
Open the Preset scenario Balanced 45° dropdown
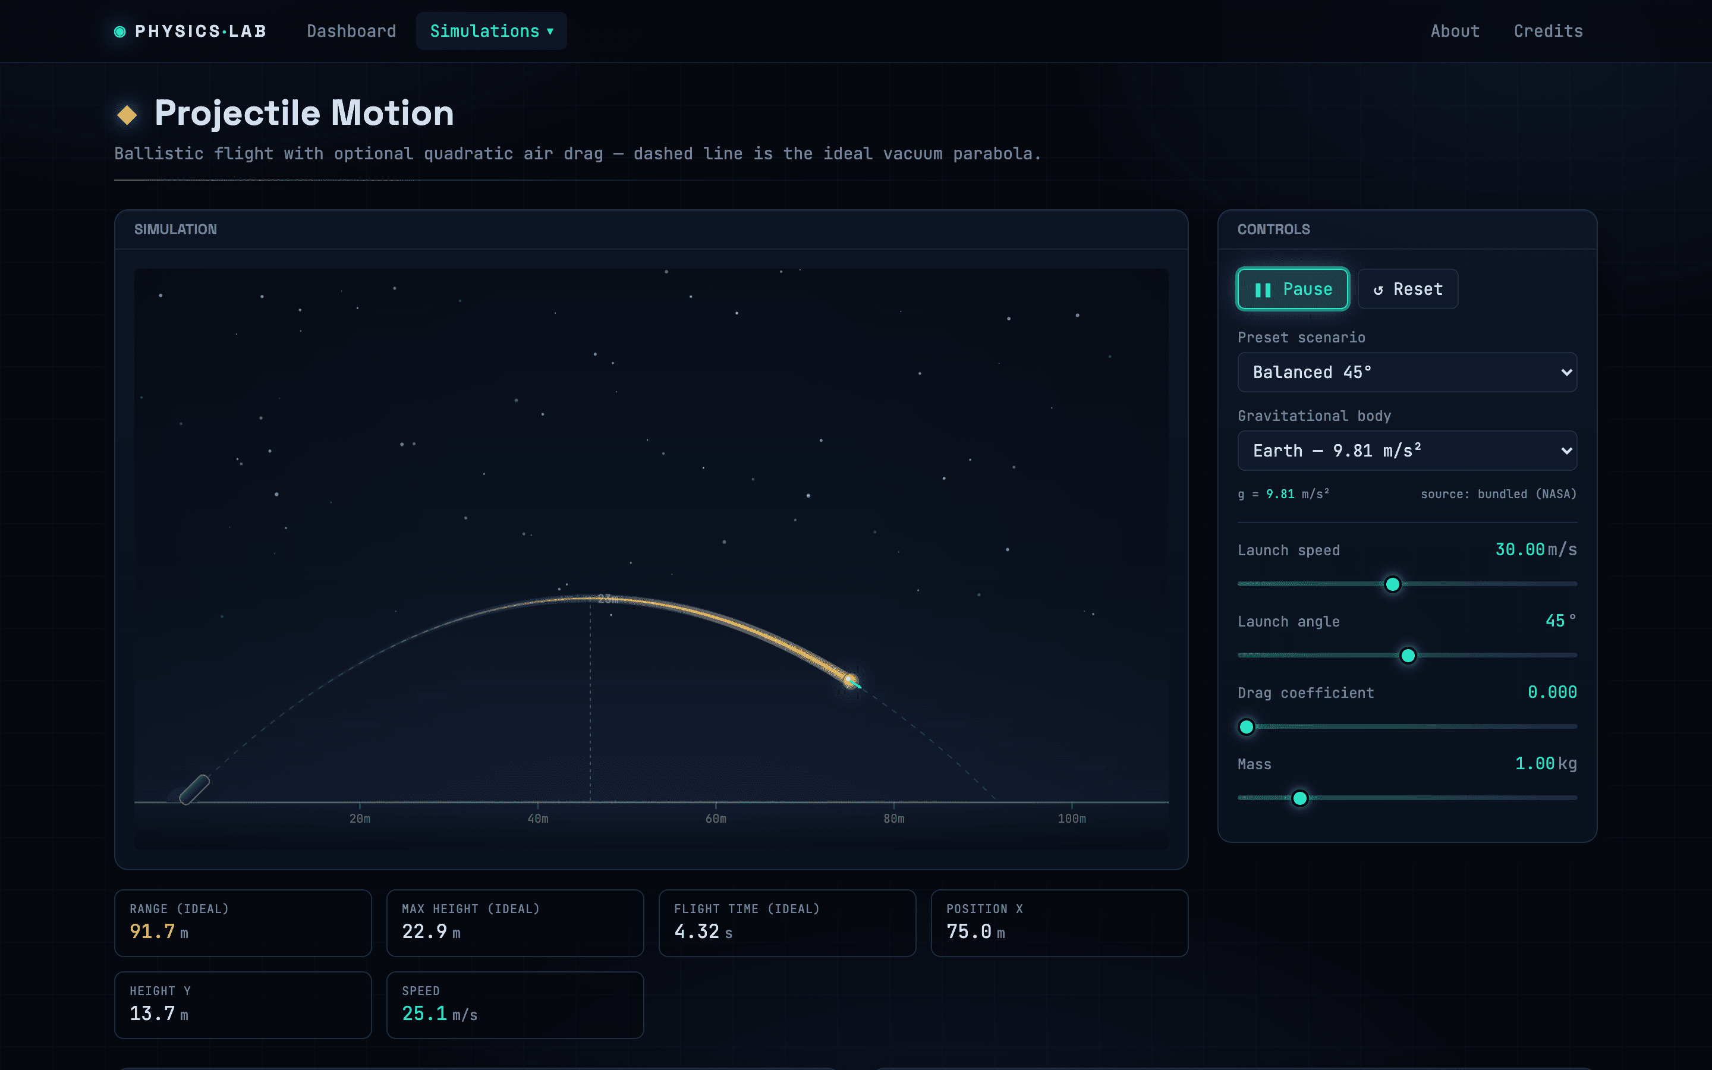(x=1407, y=372)
